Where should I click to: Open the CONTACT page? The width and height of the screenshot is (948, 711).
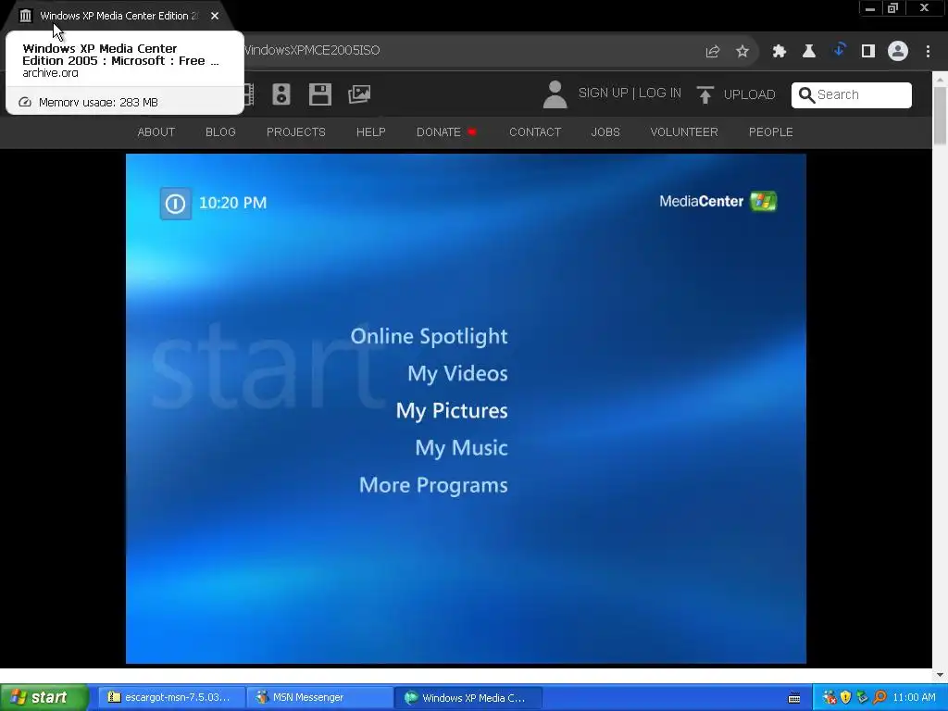point(535,131)
